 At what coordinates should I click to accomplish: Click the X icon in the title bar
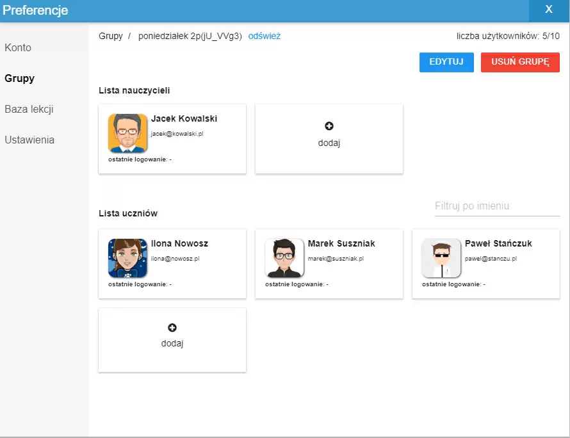(548, 10)
